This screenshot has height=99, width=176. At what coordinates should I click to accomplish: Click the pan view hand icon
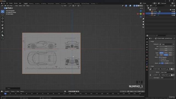(x=143, y=22)
